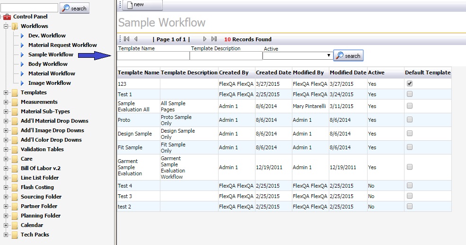Image resolution: width=466 pixels, height=245 pixels.
Task: Go to first page navigation icon
Action: (127, 39)
